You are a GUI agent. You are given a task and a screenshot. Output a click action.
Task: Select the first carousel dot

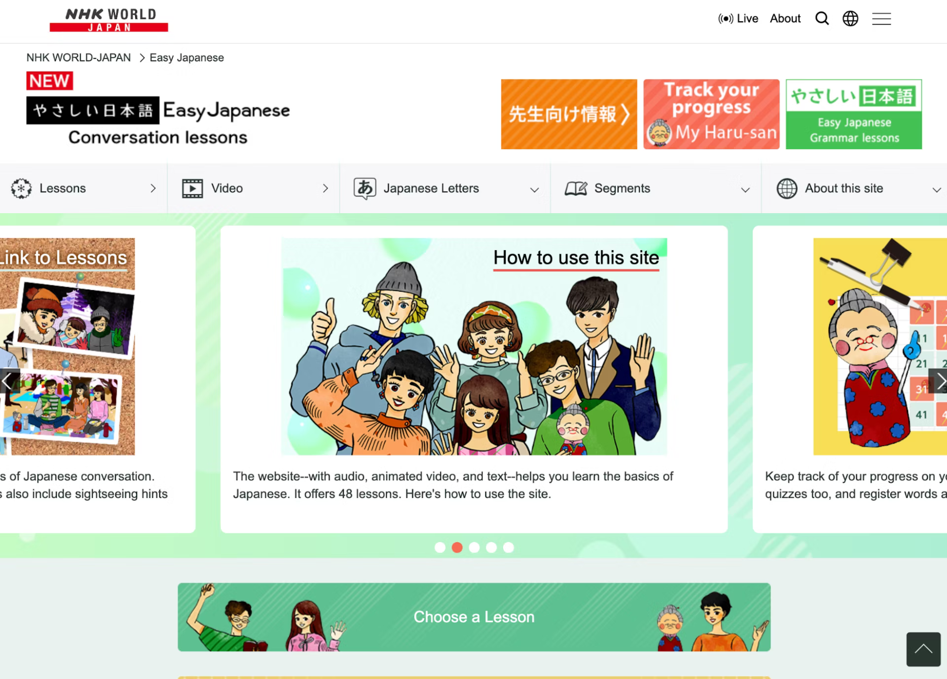[440, 547]
